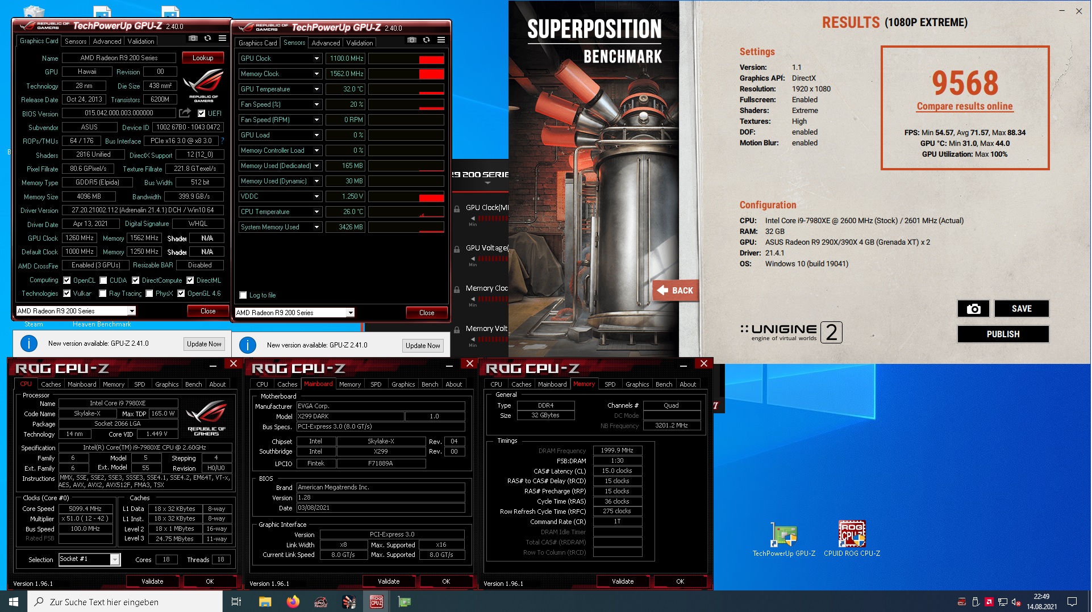Click the camera screenshot button in Superposition results
Viewport: 1092px width, 612px height.
click(x=973, y=308)
